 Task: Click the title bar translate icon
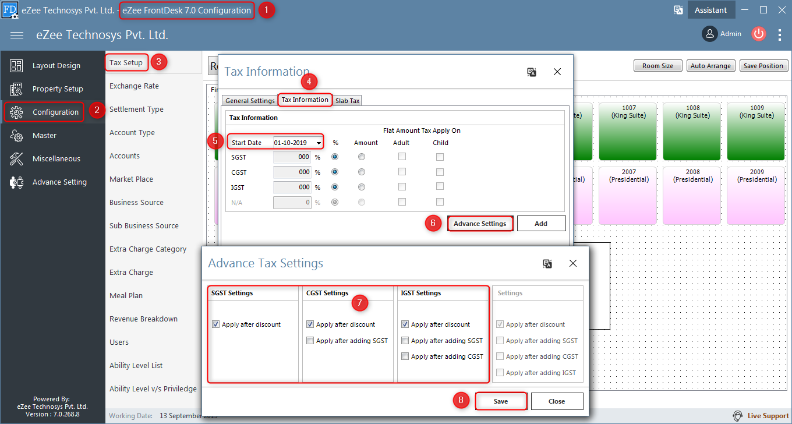[x=678, y=10]
